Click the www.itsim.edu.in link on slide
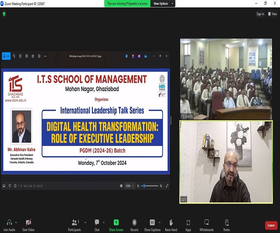This screenshot has width=280, height=233. 16,100
